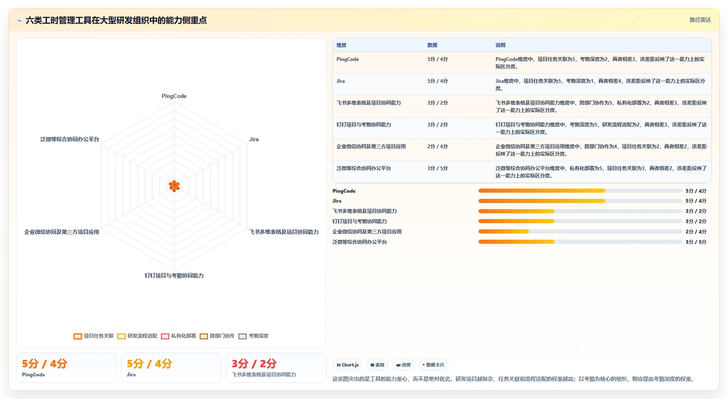This screenshot has width=728, height=399.
Task: Hide the 私有化部署 dataset via legend
Action: pyautogui.click(x=178, y=336)
